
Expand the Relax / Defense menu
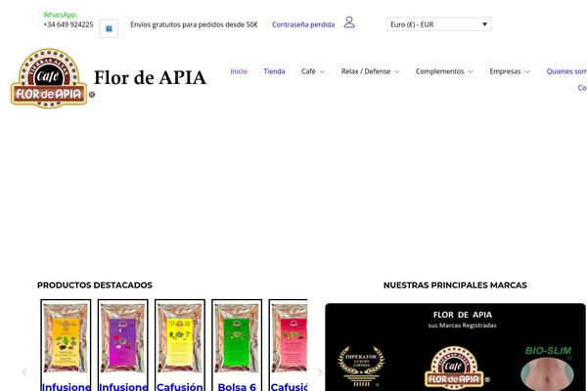click(x=370, y=71)
